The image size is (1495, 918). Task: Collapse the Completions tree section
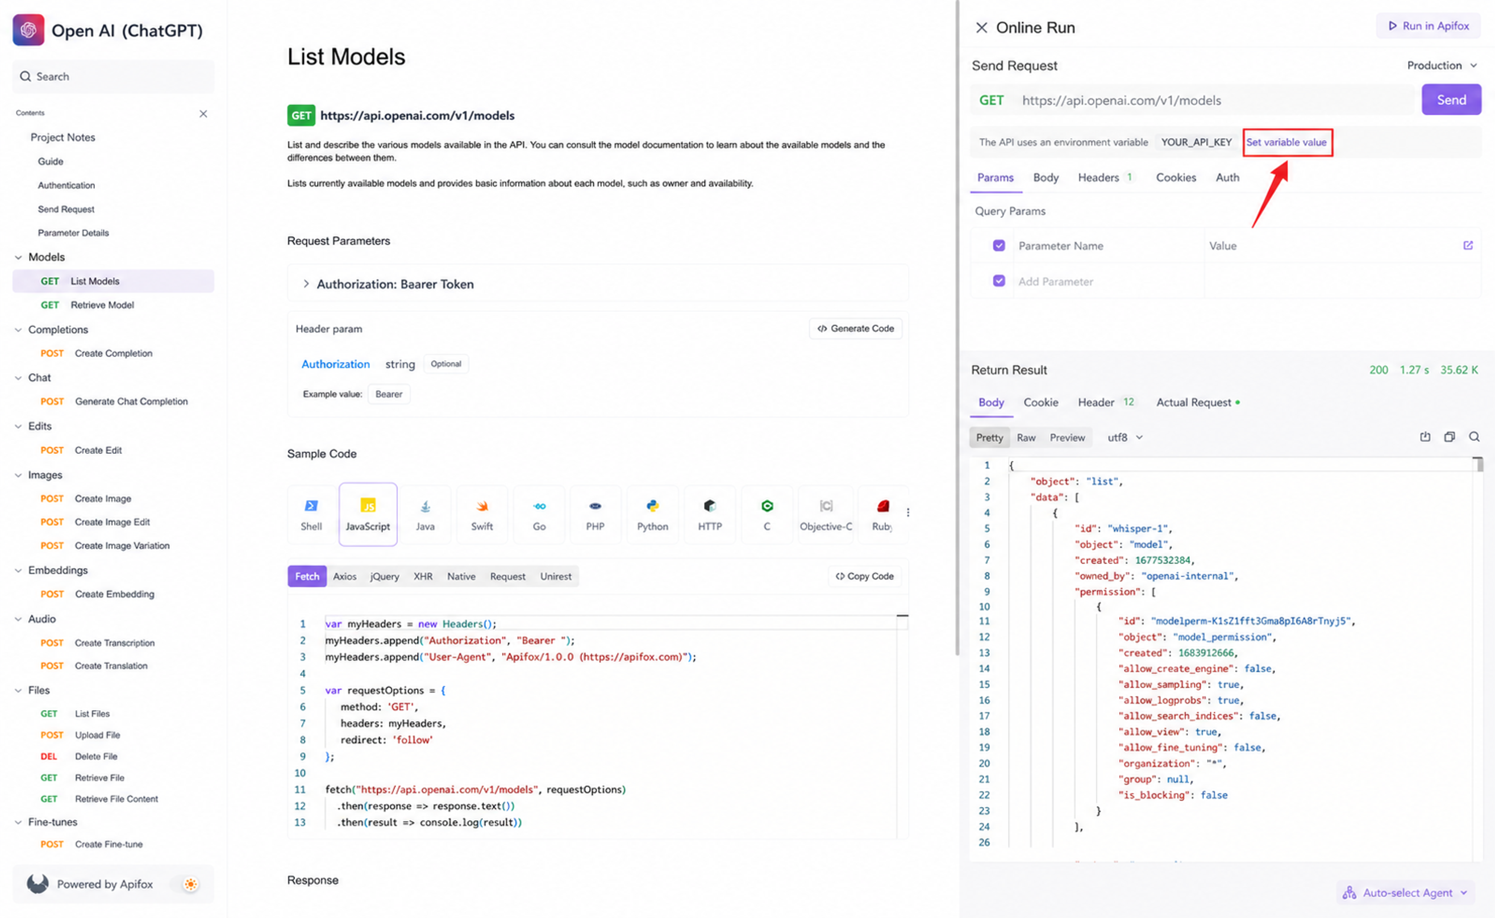point(18,329)
